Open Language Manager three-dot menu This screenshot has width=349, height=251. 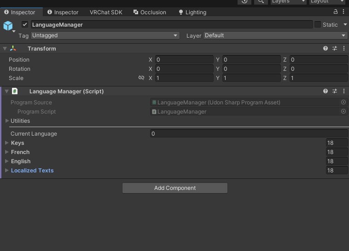[344, 91]
